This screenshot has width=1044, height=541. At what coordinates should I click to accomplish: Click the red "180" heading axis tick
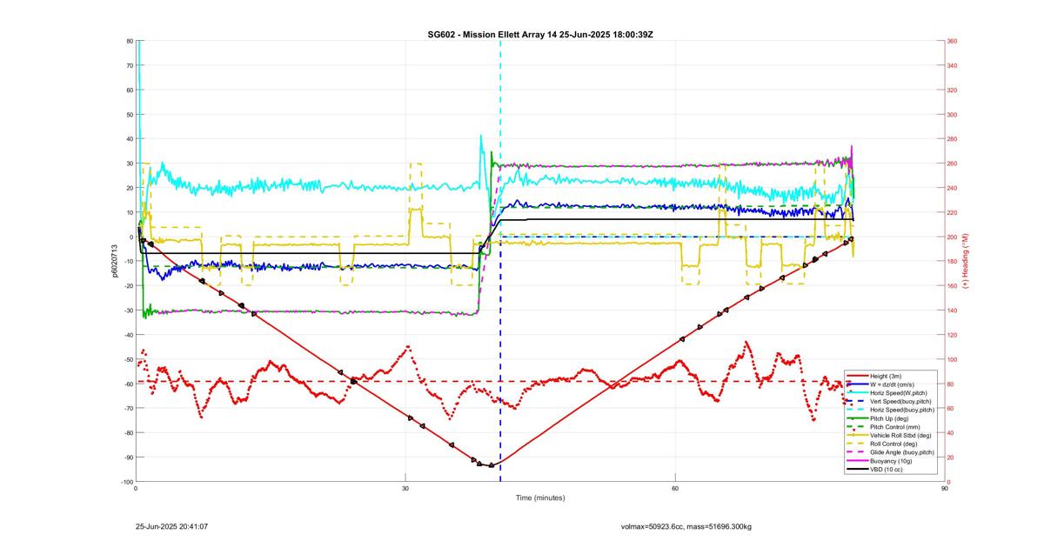[x=953, y=262]
